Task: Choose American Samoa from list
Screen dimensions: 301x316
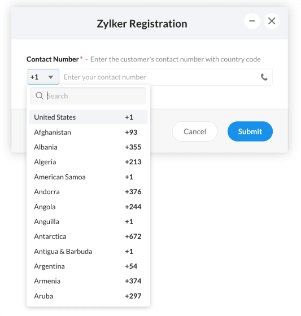Action: point(88,177)
